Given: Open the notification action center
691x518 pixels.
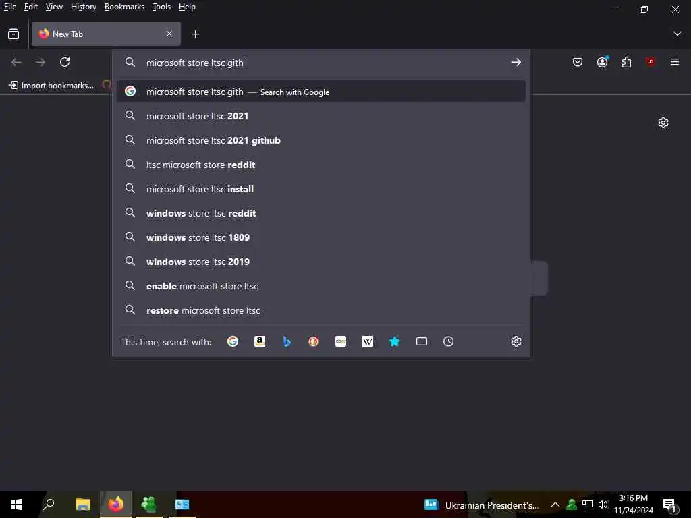Looking at the screenshot, I should 670,505.
